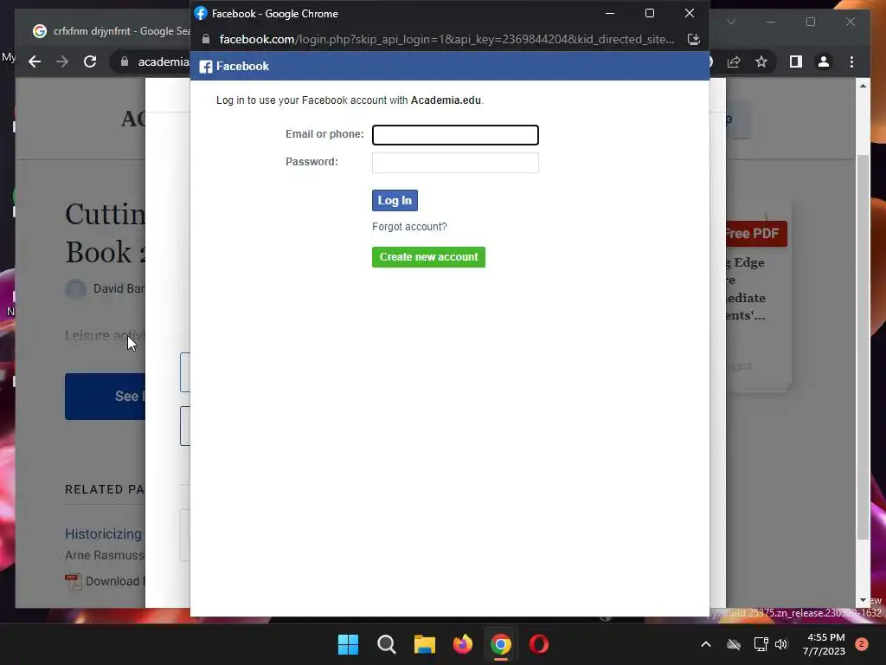
Task: Click the blue Log In button
Action: click(395, 200)
